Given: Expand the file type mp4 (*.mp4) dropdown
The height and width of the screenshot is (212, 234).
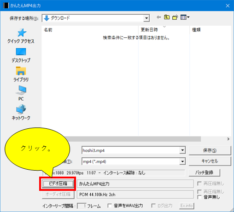Looking at the screenshot, I should pyautogui.click(x=182, y=161).
